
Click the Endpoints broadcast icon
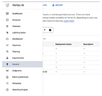7,71
